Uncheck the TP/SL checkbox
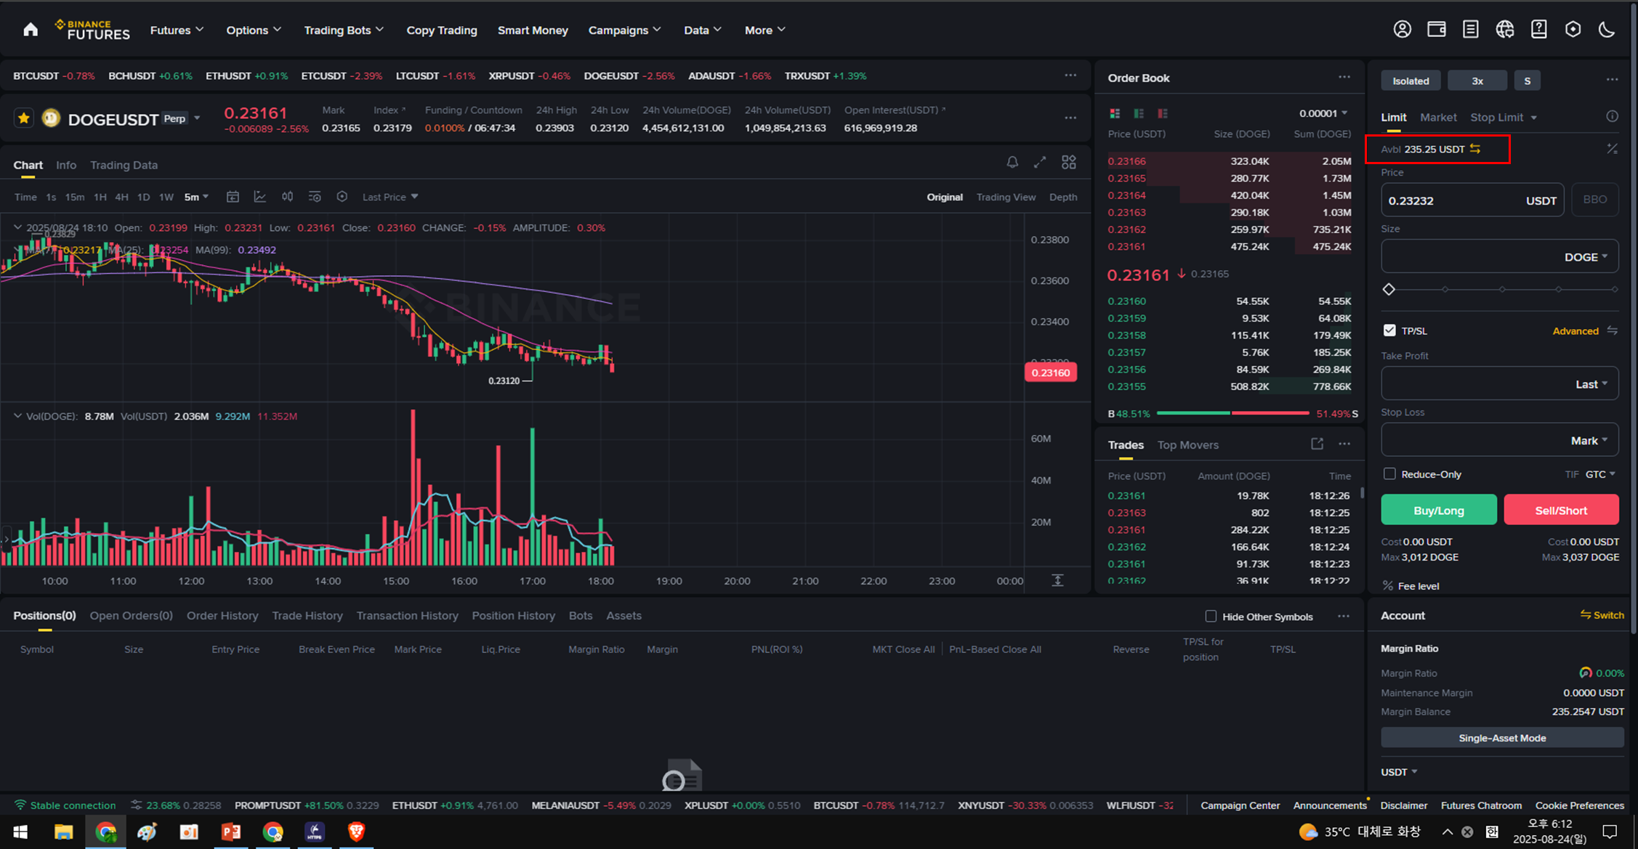The height and width of the screenshot is (849, 1638). [x=1389, y=330]
